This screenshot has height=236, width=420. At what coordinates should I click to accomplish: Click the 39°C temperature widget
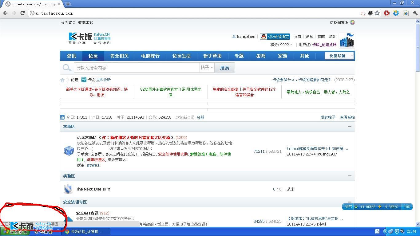coord(348,207)
